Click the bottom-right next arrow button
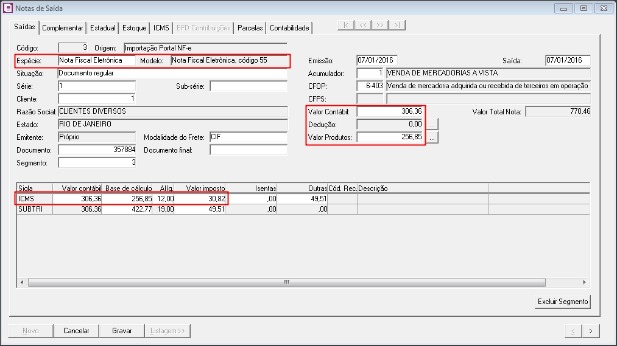 [x=590, y=331]
